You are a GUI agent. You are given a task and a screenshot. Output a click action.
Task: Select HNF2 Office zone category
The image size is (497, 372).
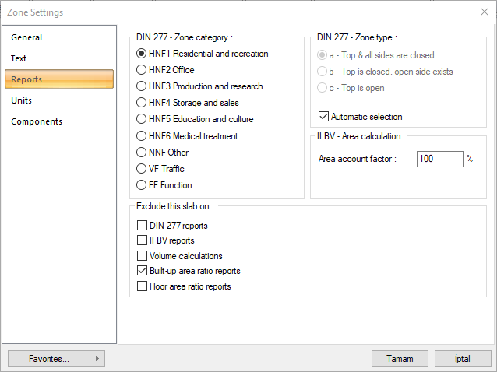click(x=142, y=70)
